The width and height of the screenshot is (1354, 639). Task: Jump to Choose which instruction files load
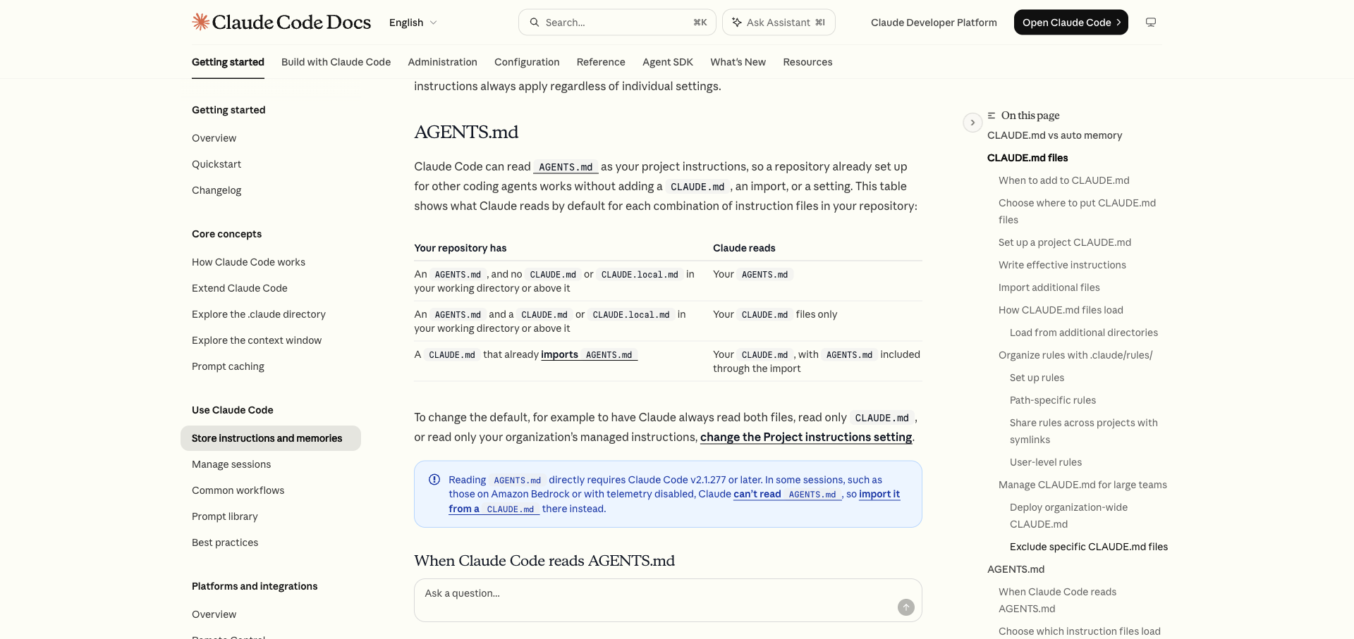point(1079,631)
